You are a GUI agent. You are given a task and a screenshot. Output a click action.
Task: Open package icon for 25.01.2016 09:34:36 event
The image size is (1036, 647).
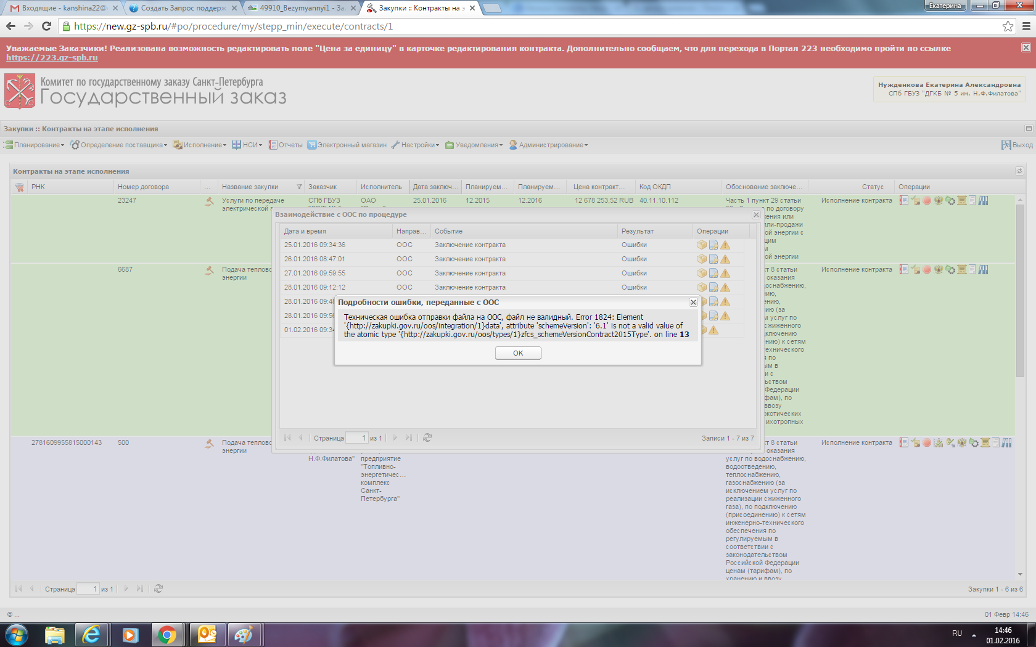click(702, 245)
